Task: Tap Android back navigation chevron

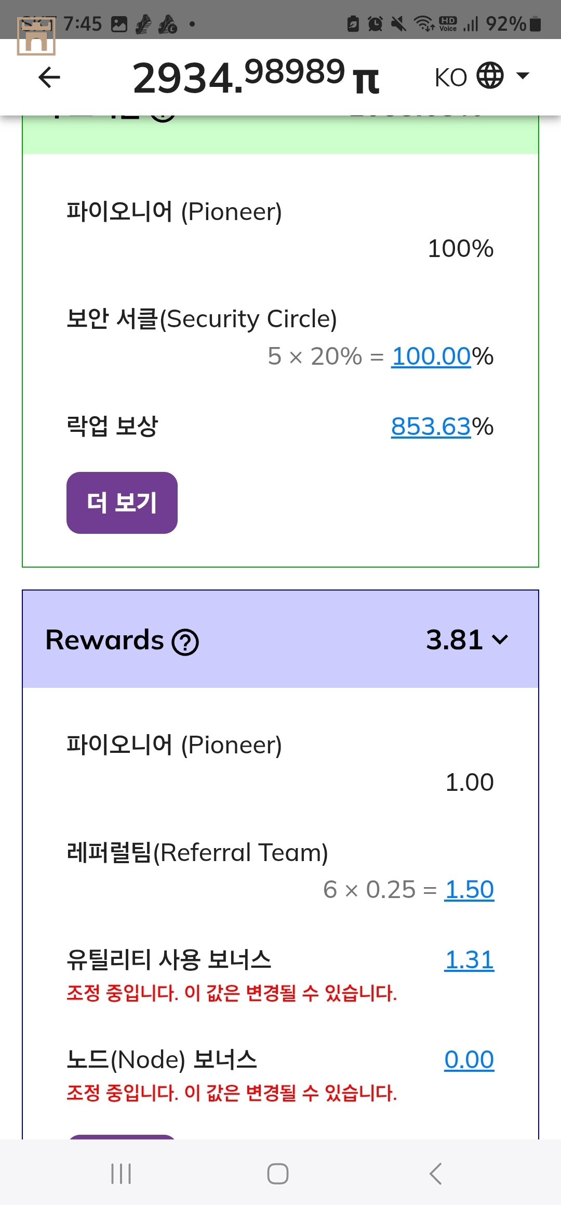Action: click(x=435, y=1174)
